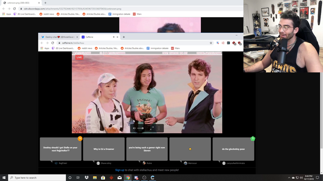The image size is (323, 181).
Task: Open a new tab in the Caffeine window
Action: pos(124,37)
